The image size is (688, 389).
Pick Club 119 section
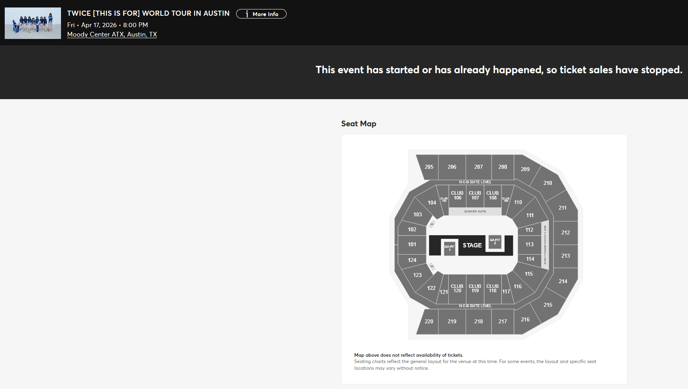(475, 289)
